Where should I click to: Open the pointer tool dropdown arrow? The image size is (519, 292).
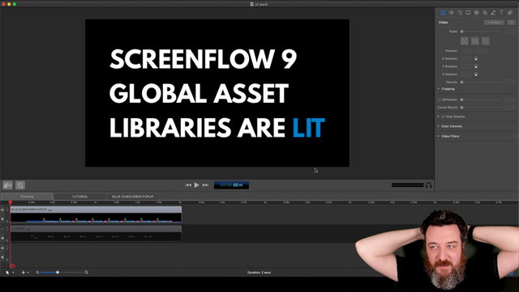[13, 273]
